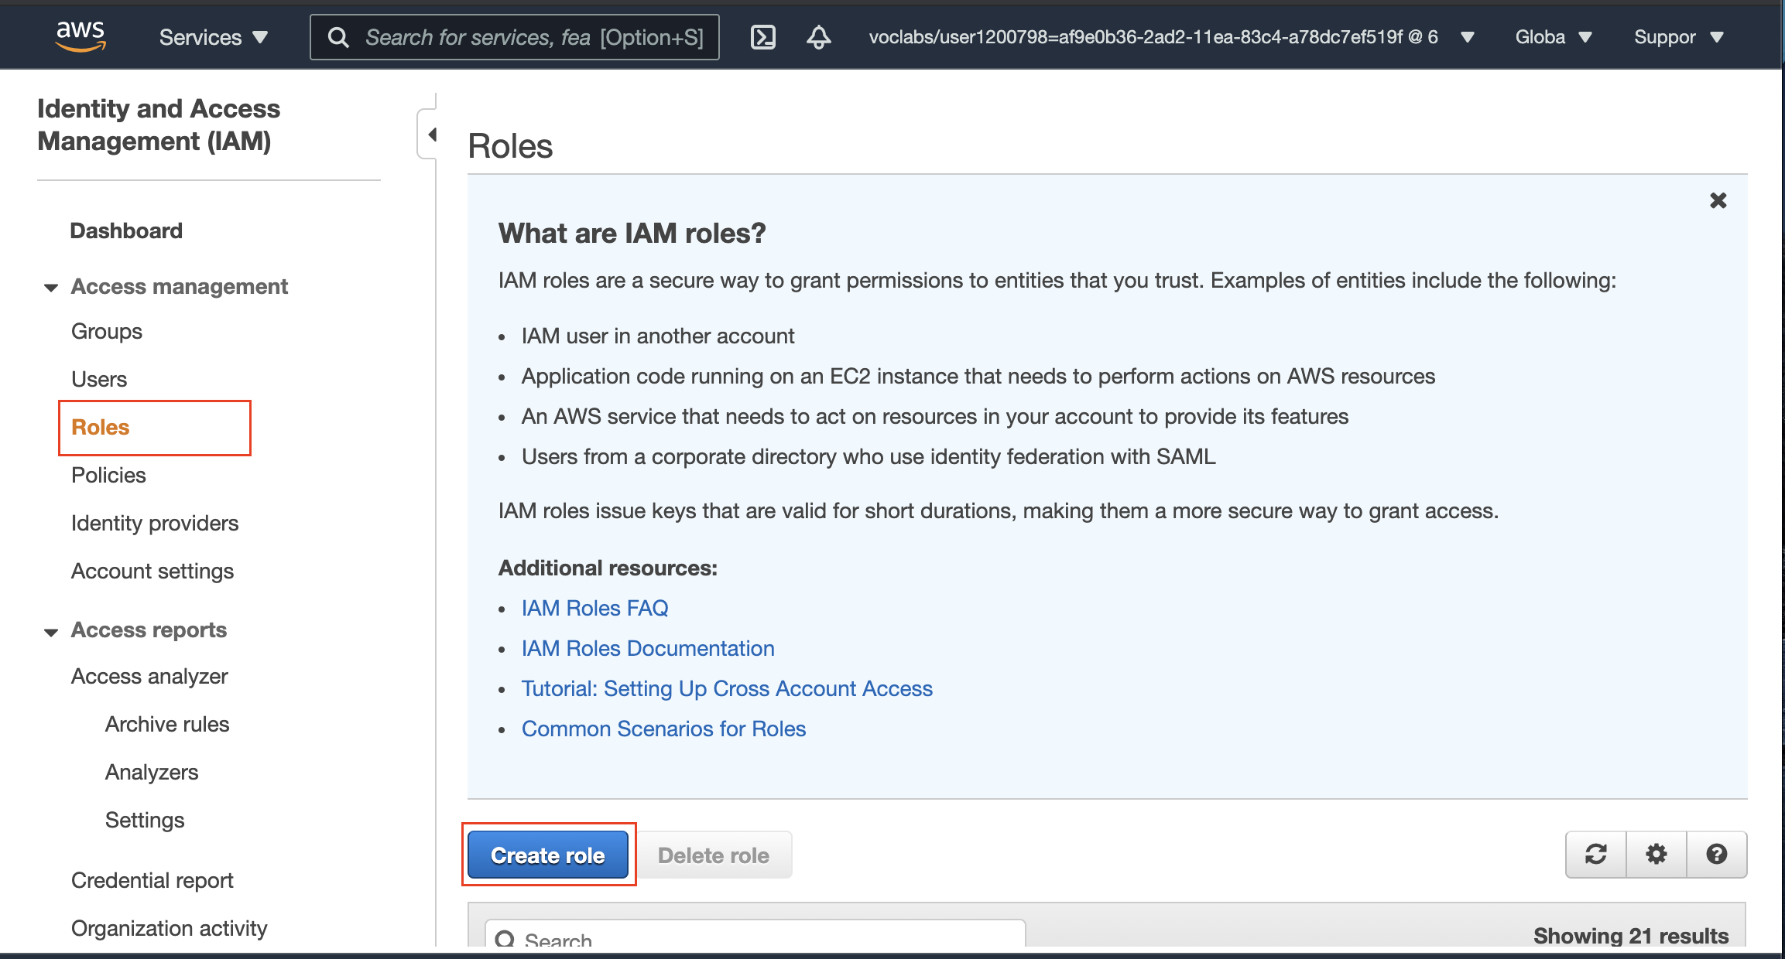Open the Global region dropdown
Viewport: 1785px width, 959px height.
click(x=1553, y=37)
